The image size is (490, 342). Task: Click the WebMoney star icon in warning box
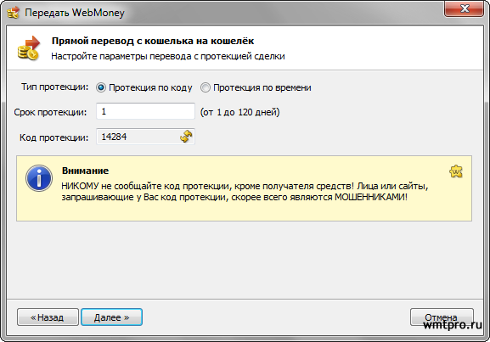(x=456, y=171)
